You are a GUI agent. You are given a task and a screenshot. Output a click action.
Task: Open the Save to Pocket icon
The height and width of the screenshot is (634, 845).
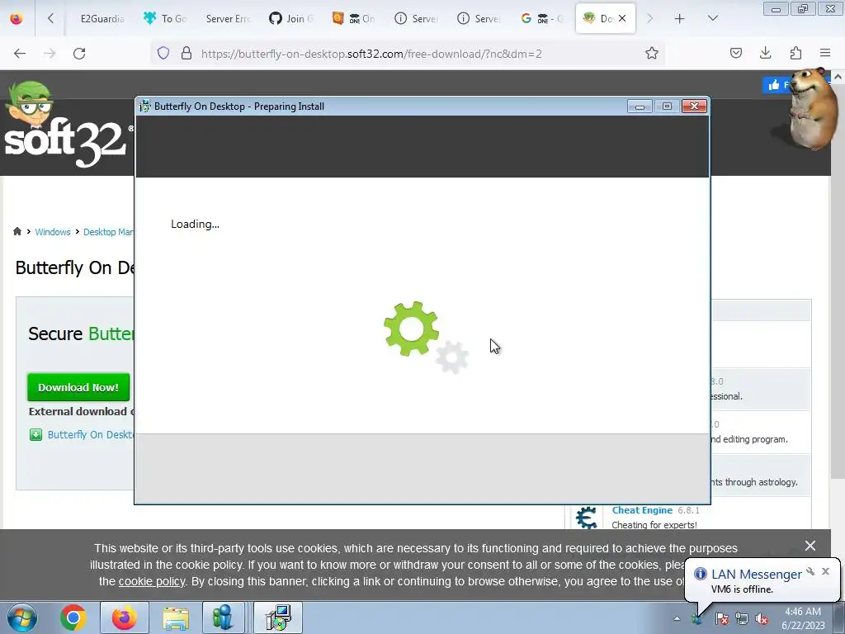click(x=735, y=54)
